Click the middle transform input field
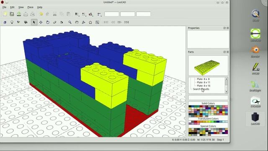The height and width of the screenshot is (151, 268). tap(127, 14)
